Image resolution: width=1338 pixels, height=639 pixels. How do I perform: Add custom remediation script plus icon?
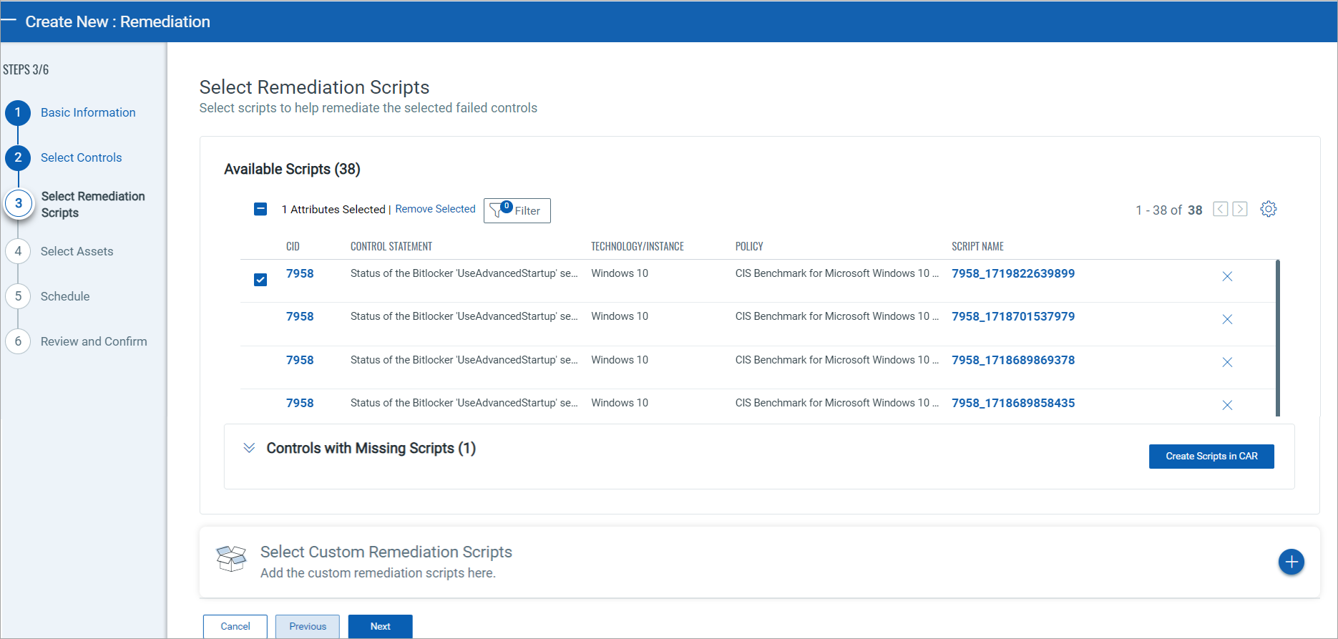tap(1291, 562)
